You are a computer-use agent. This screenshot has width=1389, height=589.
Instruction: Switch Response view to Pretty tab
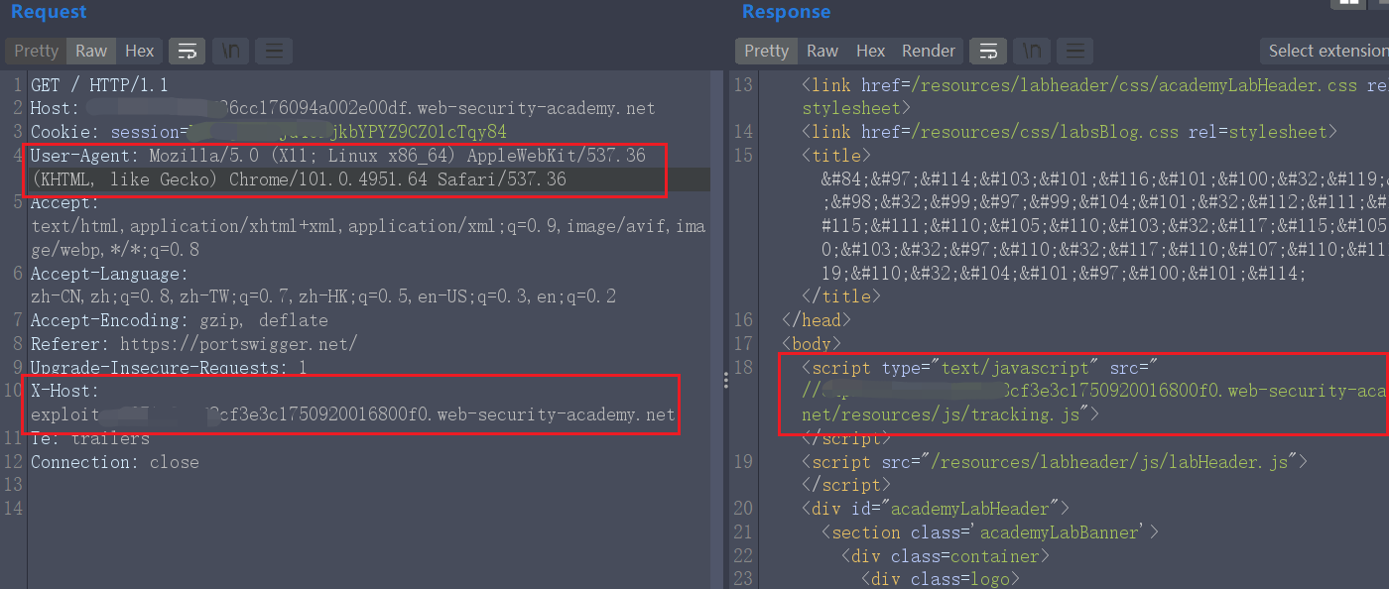coord(766,51)
